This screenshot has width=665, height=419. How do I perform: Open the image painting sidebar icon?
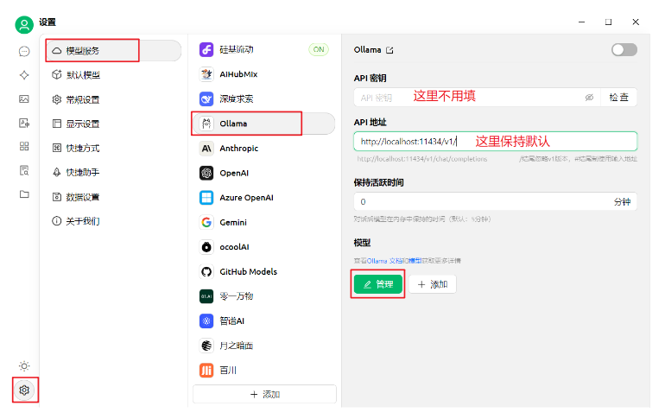[24, 98]
